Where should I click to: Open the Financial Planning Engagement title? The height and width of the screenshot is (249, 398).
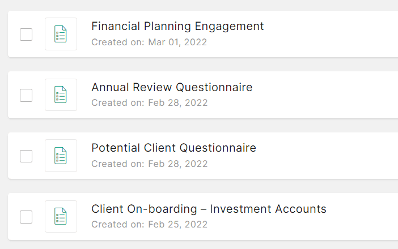click(177, 26)
